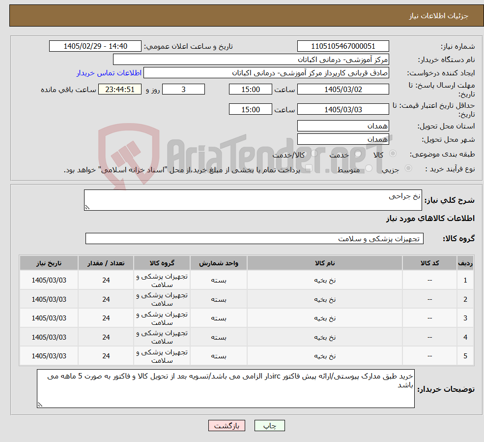Click the requester field صادق قربانی
The image size is (484, 442).
pos(266,73)
